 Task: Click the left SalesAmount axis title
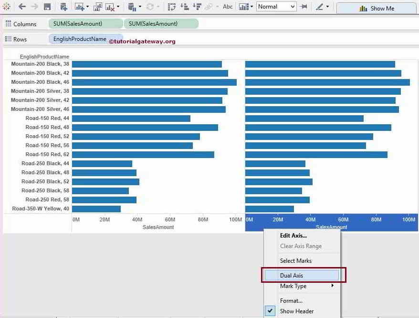(158, 227)
